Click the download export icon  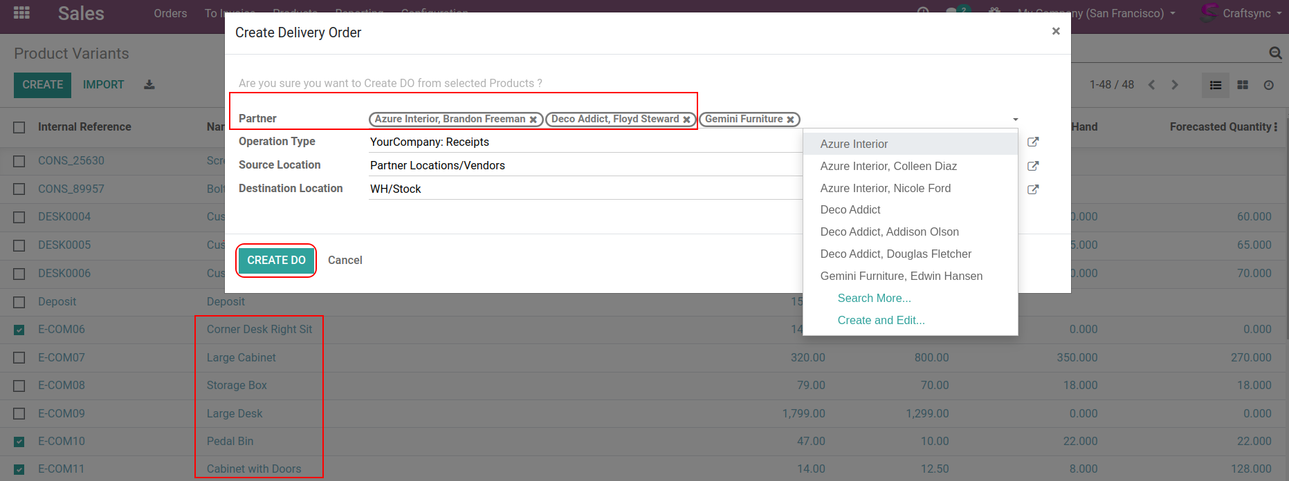pyautogui.click(x=149, y=84)
